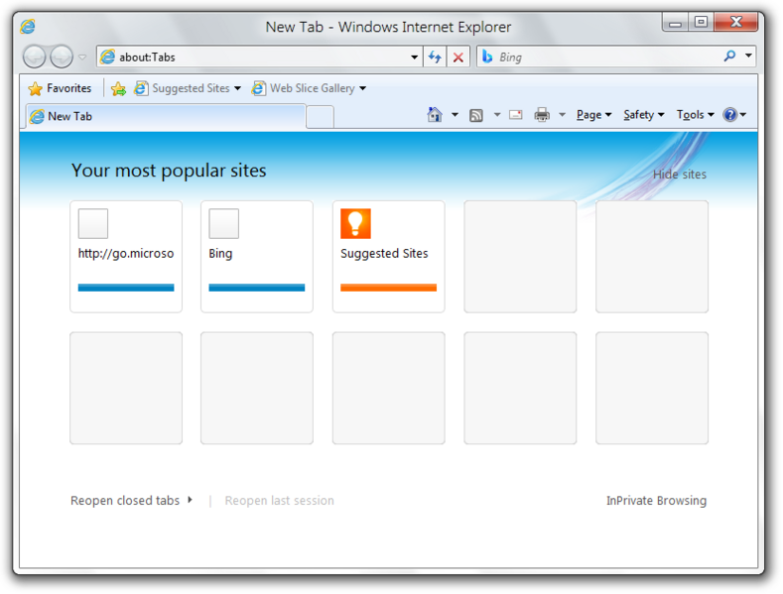Image resolution: width=783 pixels, height=594 pixels.
Task: Open the Suggested Sites tile
Action: (x=388, y=257)
